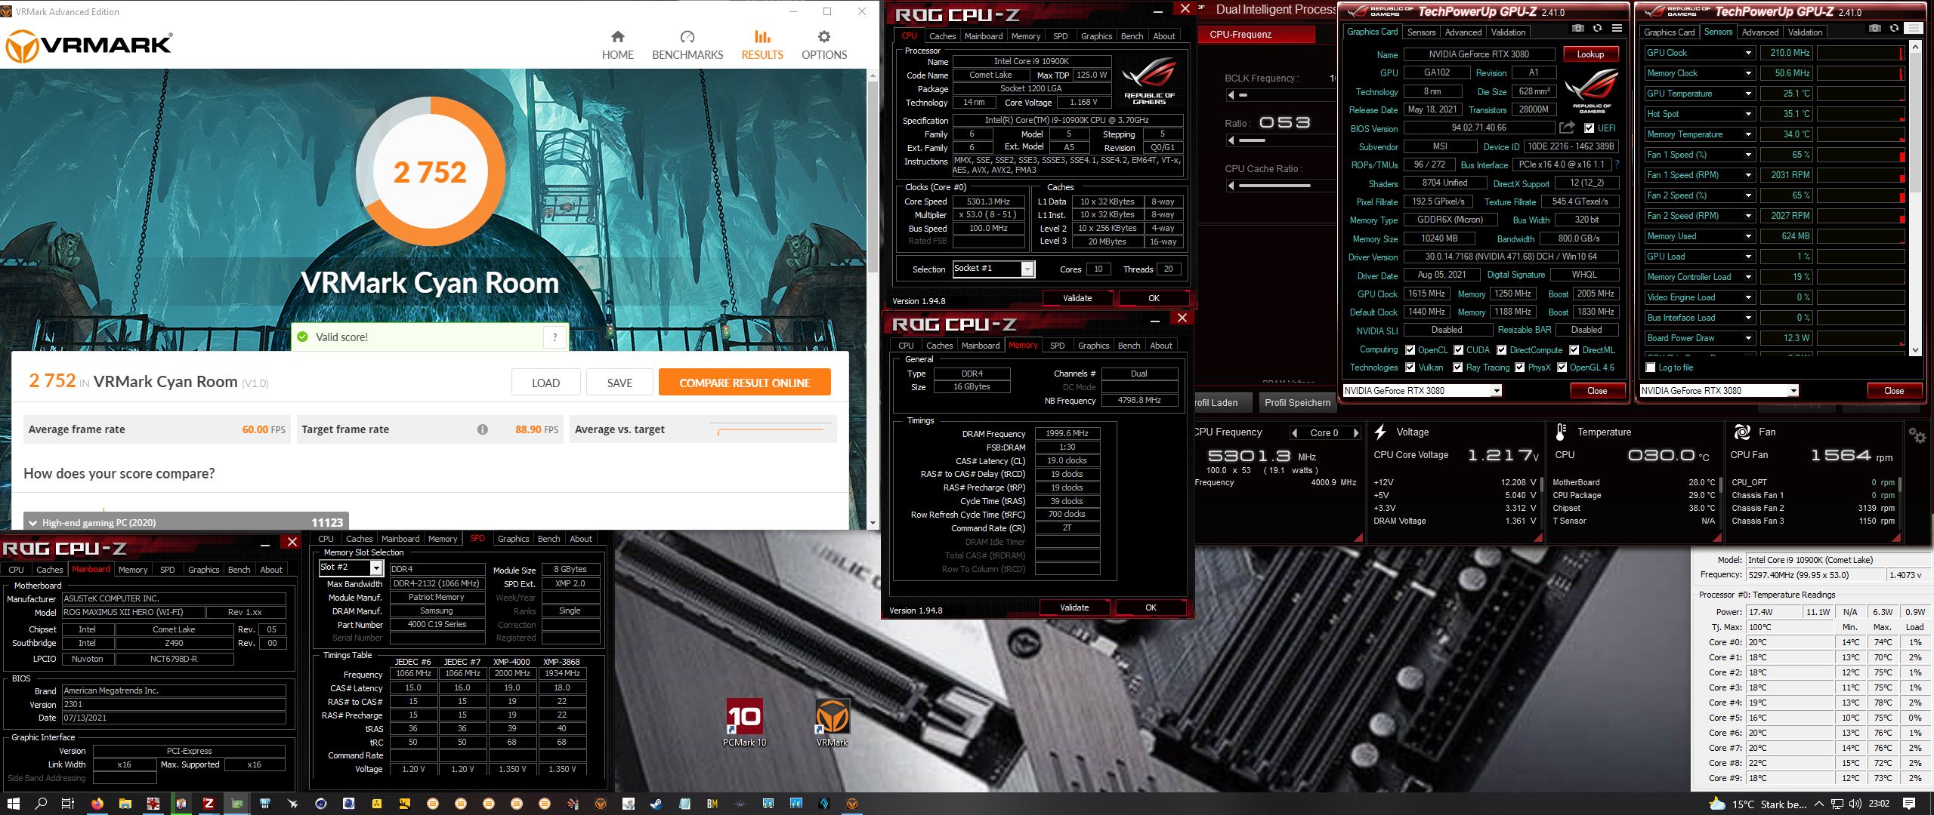
Task: Click COMPARE RESULT ONLINE button
Action: [x=744, y=383]
